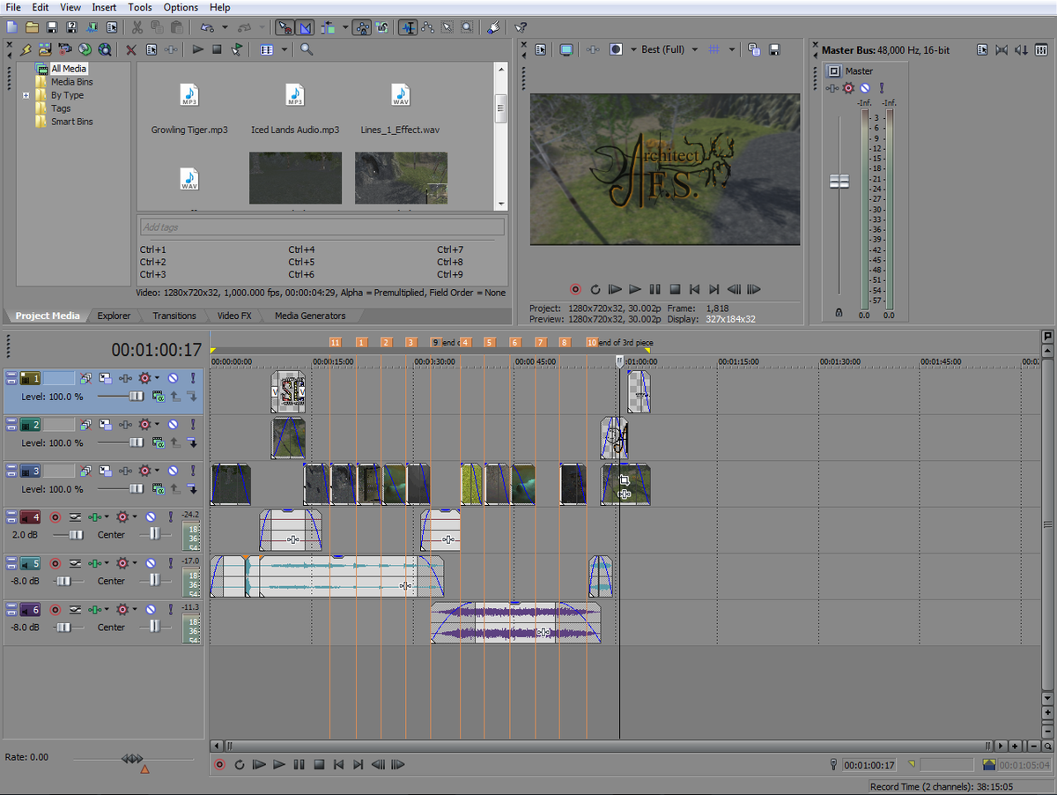Click the Master Bus volume fader
The image size is (1057, 795).
839,182
